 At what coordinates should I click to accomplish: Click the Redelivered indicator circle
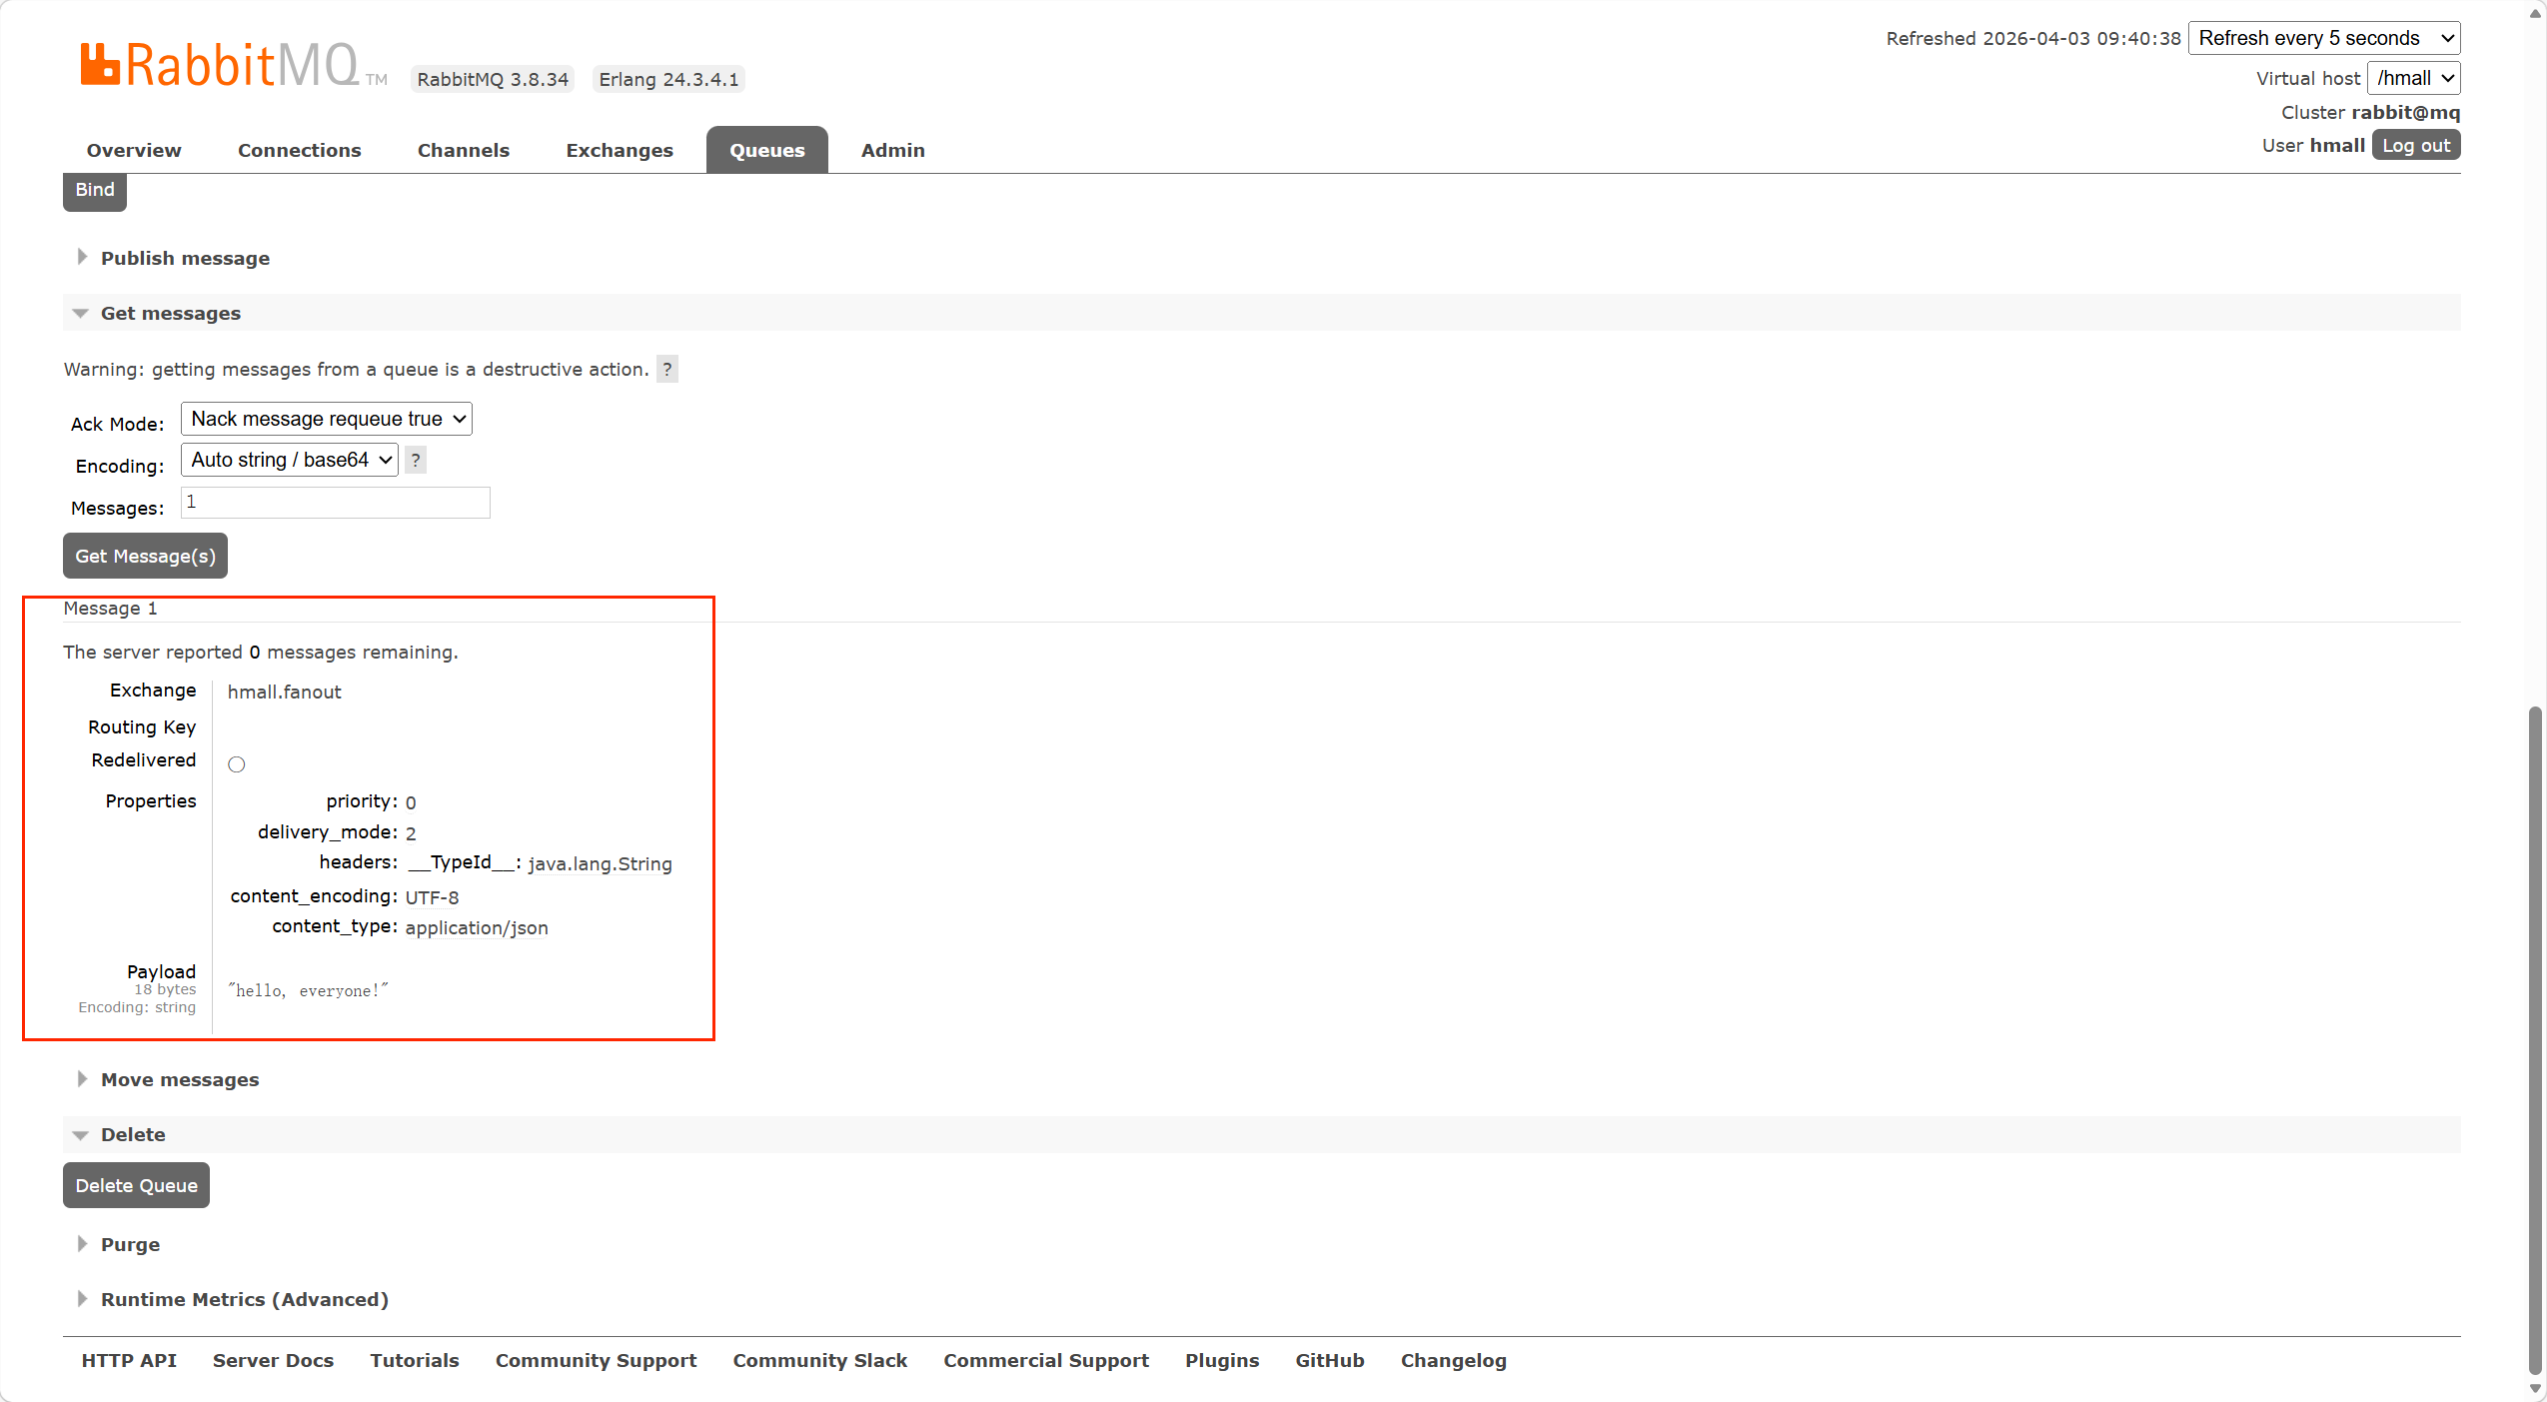237,764
